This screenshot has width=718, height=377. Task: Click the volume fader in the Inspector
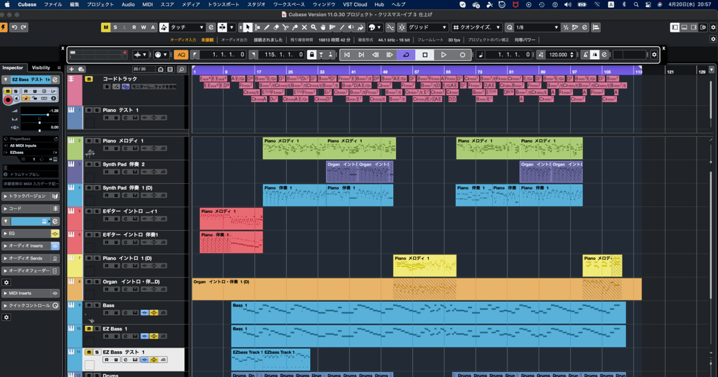pos(48,115)
